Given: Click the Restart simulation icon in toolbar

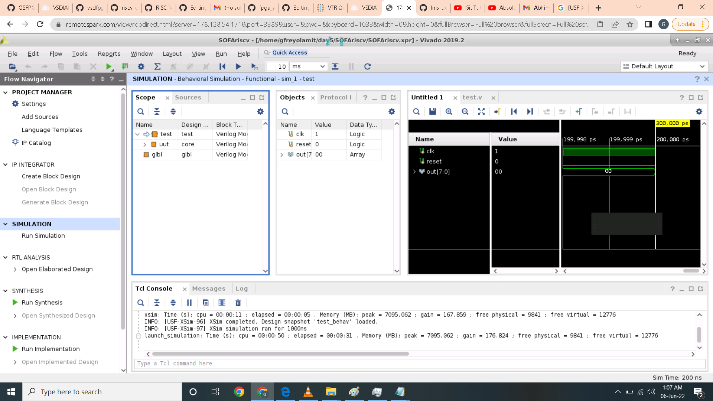Looking at the screenshot, I should [222, 66].
